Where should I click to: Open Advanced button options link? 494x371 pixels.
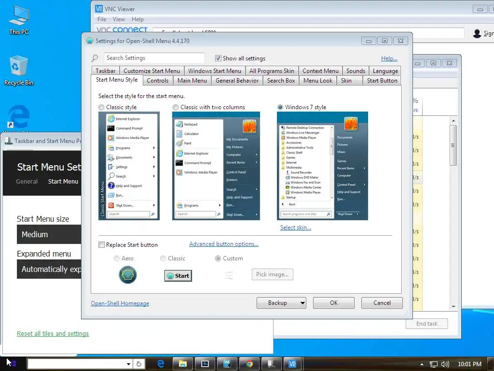pos(224,244)
